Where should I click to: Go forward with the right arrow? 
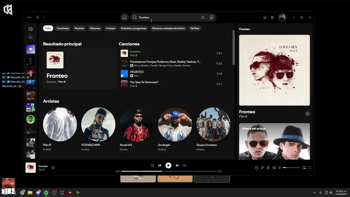(44, 17)
